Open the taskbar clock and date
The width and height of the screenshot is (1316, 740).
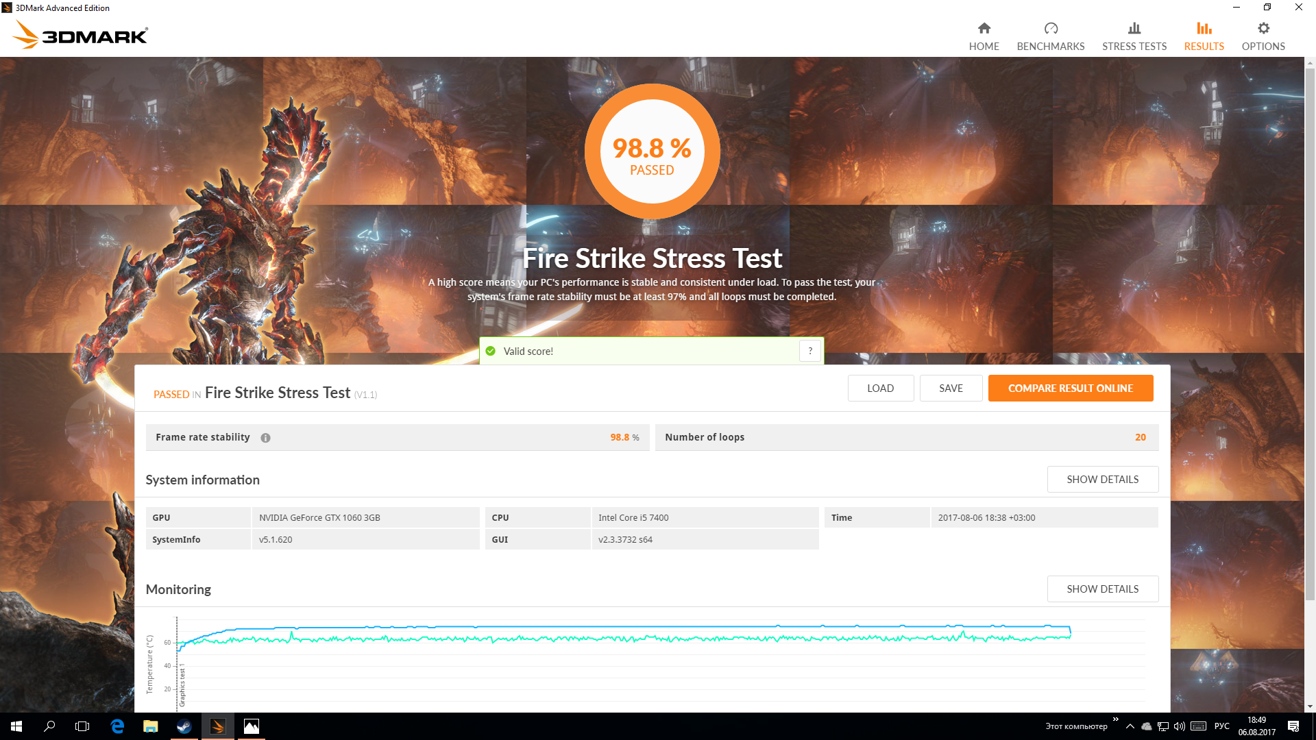click(1256, 726)
